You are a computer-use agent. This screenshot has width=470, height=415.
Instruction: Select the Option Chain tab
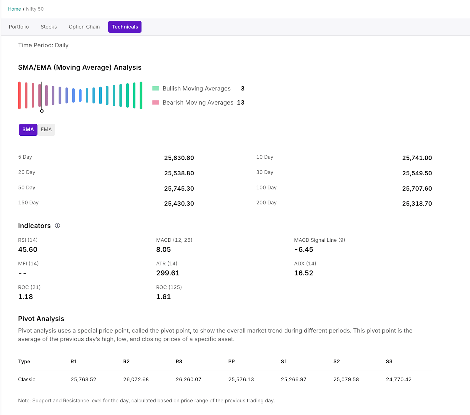(x=84, y=27)
